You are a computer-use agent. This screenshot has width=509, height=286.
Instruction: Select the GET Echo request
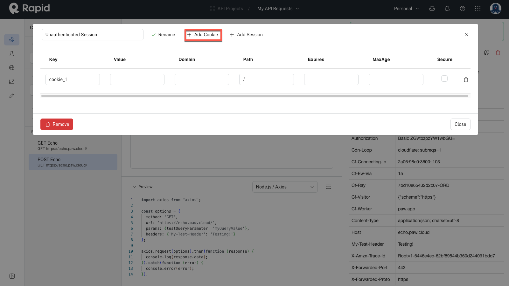click(73, 146)
